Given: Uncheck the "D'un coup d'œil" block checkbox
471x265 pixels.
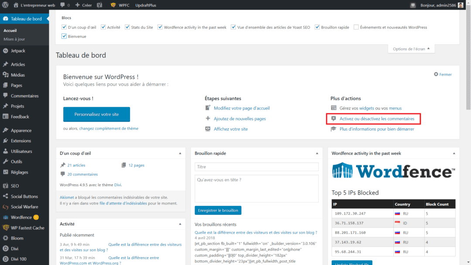Looking at the screenshot, I should point(64,27).
